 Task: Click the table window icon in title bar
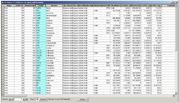pos(2,2)
